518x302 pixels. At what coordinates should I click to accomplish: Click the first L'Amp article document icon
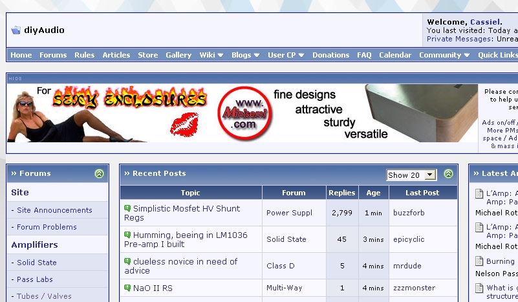coord(479,193)
